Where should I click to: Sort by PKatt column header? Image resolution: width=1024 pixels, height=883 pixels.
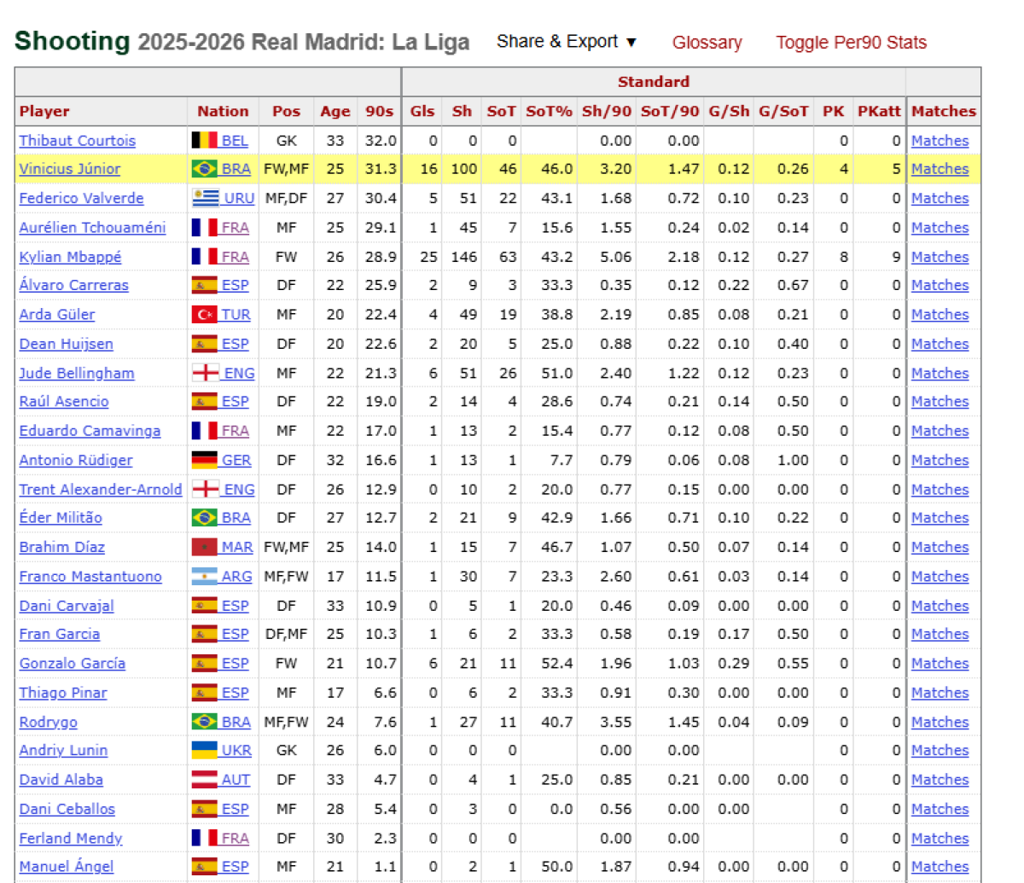click(x=879, y=111)
